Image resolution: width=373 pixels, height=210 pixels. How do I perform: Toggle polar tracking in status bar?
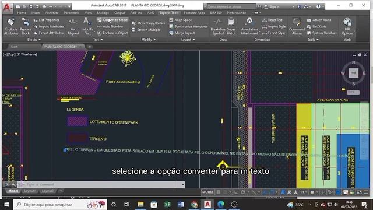click(x=243, y=192)
